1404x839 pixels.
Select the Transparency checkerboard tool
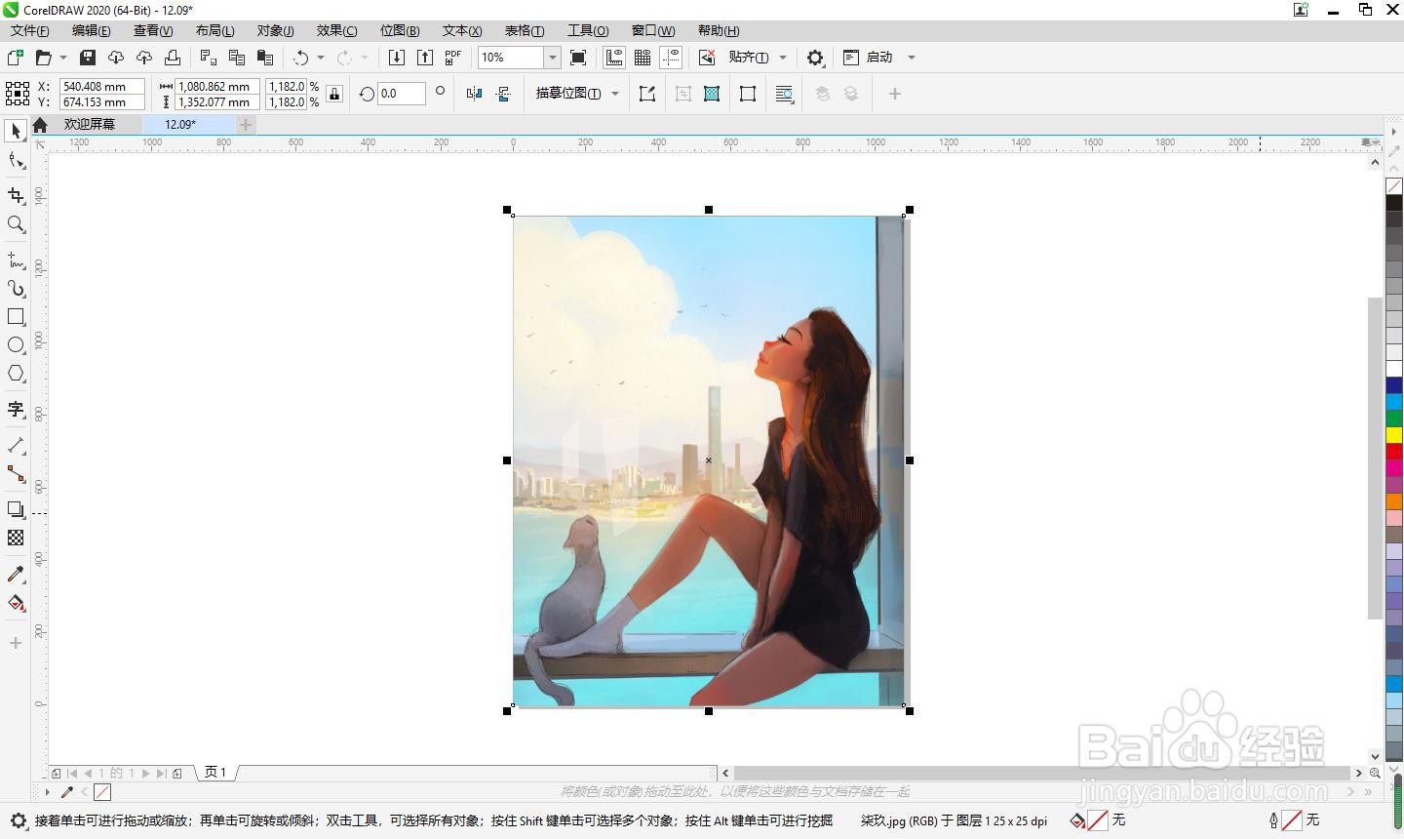pyautogui.click(x=16, y=538)
